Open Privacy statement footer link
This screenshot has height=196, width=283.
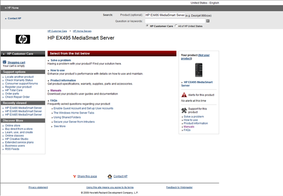[x=38, y=187]
